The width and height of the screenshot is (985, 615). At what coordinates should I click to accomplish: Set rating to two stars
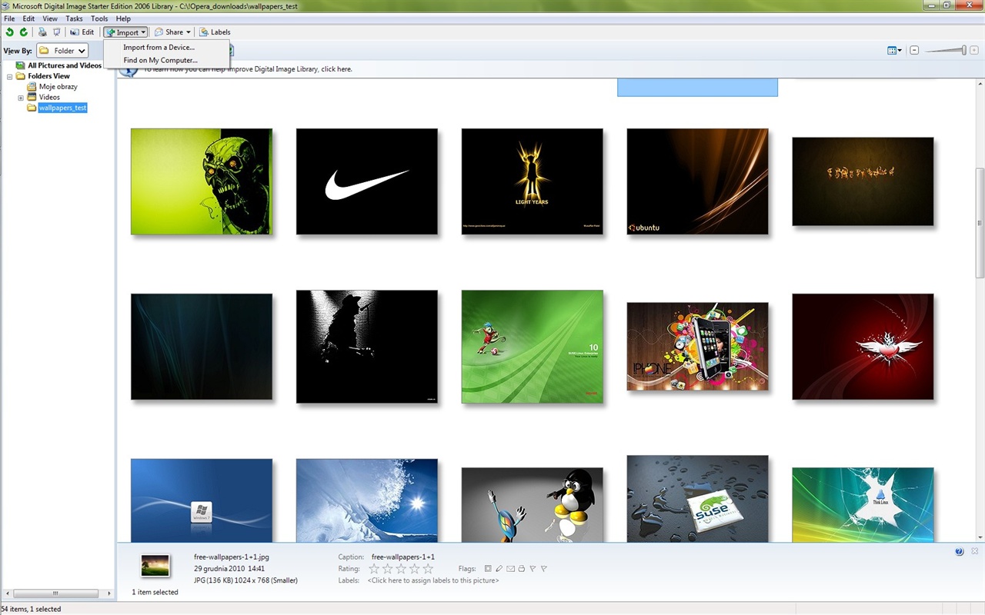click(x=388, y=569)
